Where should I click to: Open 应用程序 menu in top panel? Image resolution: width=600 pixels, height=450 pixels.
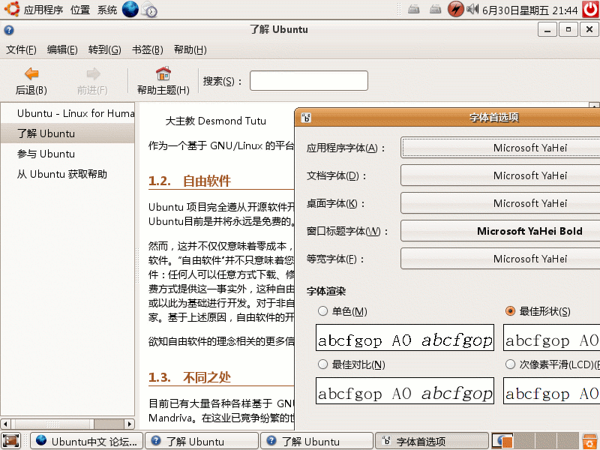coord(43,10)
